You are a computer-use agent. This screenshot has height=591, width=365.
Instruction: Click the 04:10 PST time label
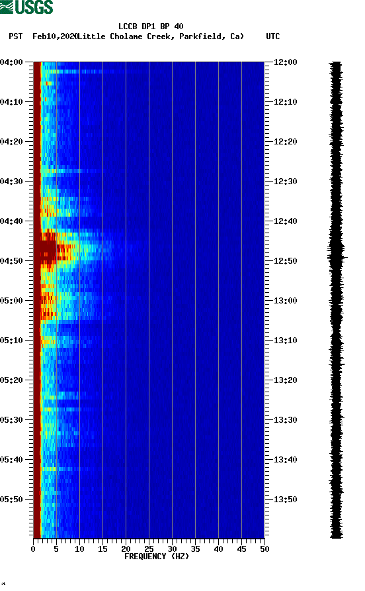point(11,102)
